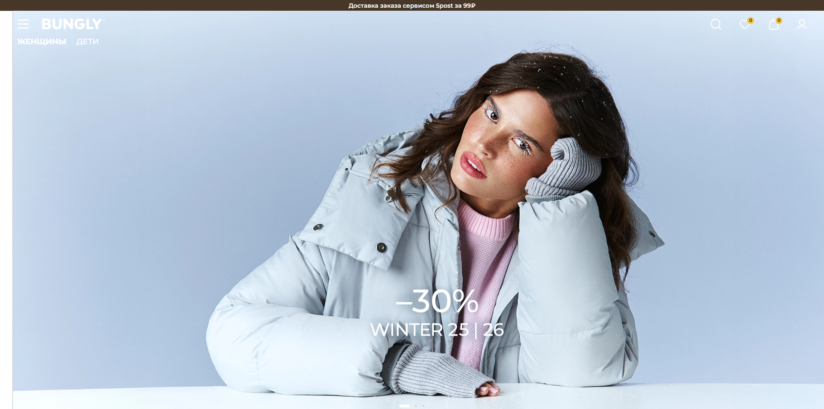Select the active first slide indicator
The width and height of the screenshot is (824, 409).
pyautogui.click(x=404, y=406)
